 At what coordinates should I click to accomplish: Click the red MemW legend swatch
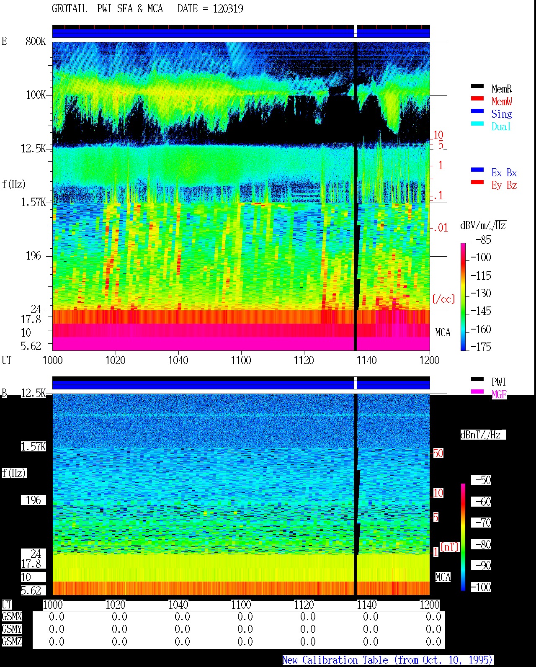tap(477, 98)
